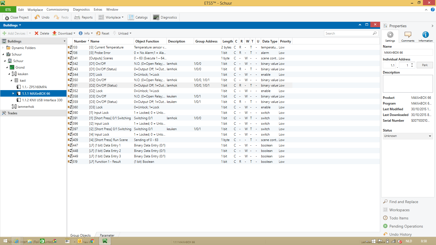Open Find and Replace panel

click(x=403, y=202)
